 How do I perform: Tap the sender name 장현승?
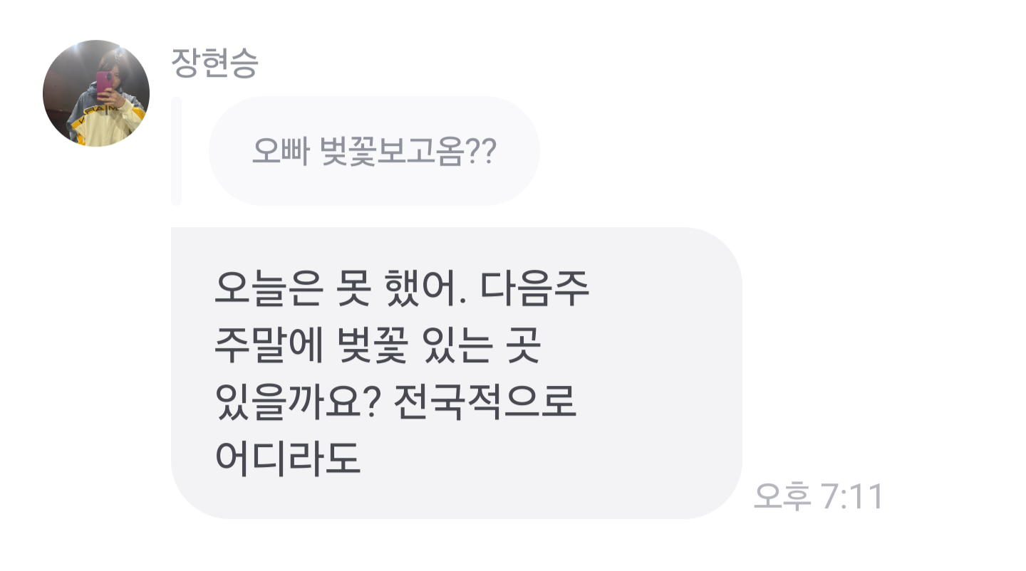214,64
